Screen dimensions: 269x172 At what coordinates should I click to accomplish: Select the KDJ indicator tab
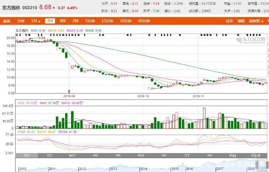click(x=50, y=155)
